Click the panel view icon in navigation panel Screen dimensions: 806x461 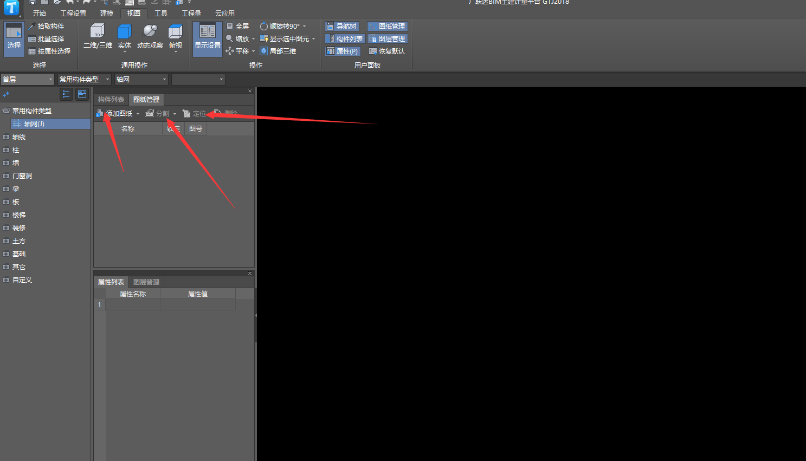(x=82, y=94)
